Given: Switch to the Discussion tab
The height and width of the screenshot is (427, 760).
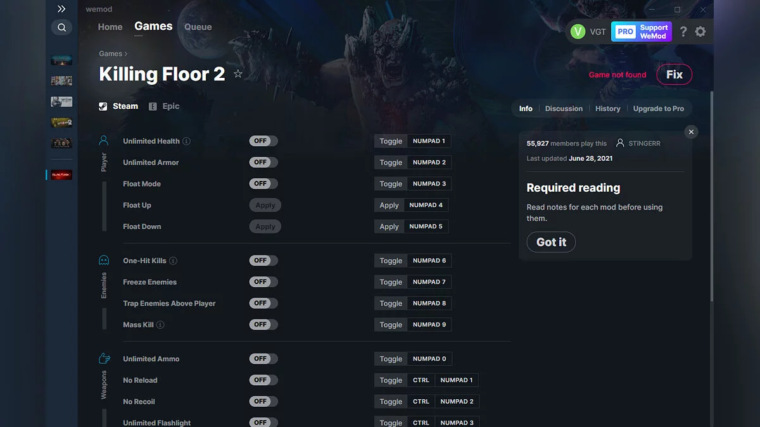Looking at the screenshot, I should (564, 109).
